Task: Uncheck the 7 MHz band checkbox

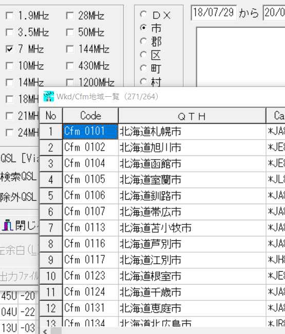Action: click(x=10, y=49)
